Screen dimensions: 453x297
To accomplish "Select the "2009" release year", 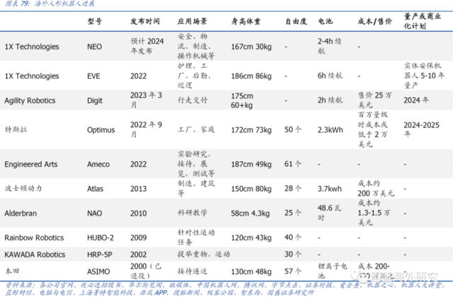I will click(x=138, y=238).
